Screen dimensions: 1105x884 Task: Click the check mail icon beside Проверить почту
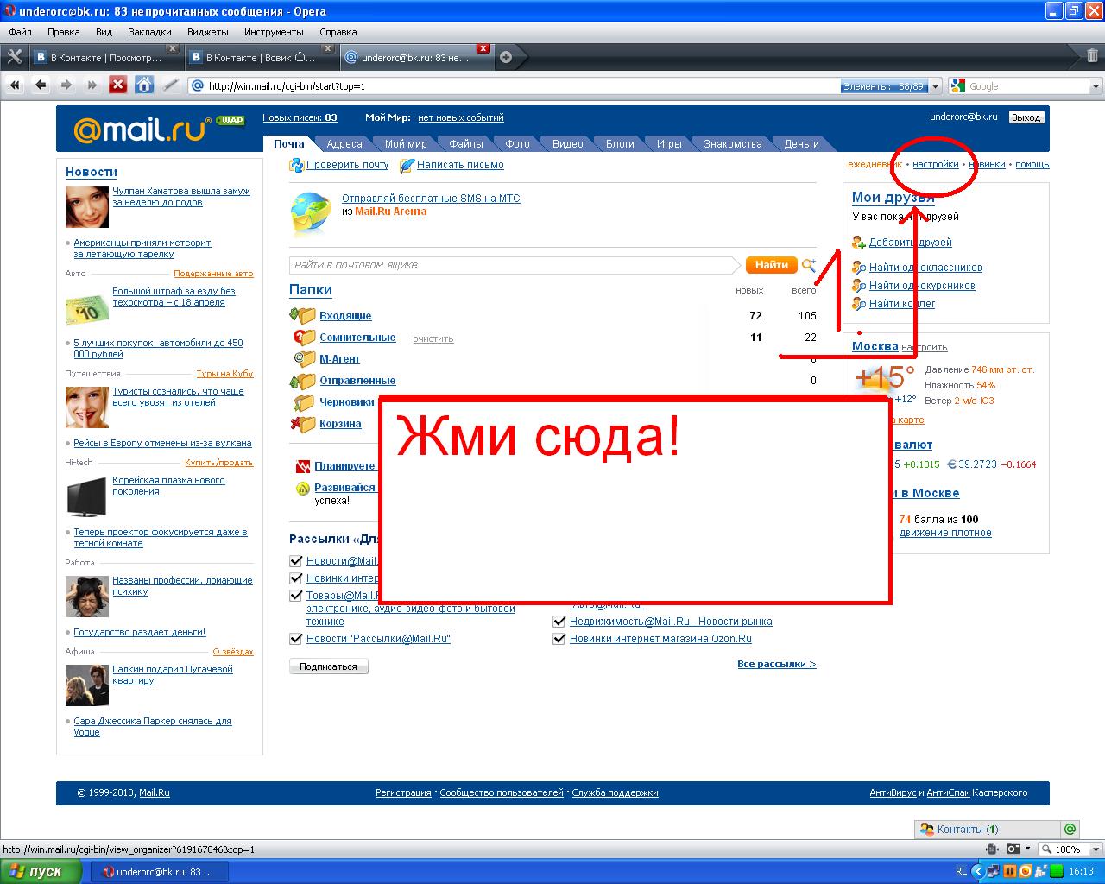pyautogui.click(x=297, y=165)
